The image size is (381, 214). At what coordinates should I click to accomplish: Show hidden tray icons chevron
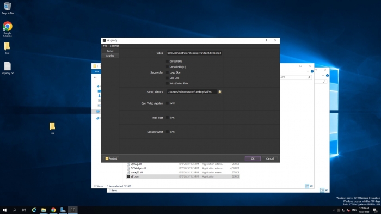[334, 210]
